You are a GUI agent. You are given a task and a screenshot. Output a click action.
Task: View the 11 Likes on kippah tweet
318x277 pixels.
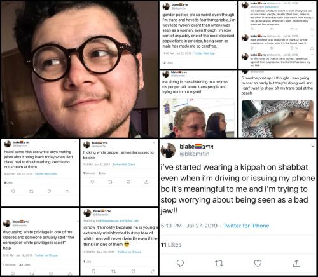pos(171,245)
